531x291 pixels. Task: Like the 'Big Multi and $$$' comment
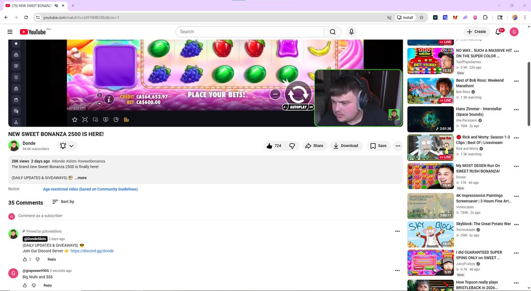point(25,285)
